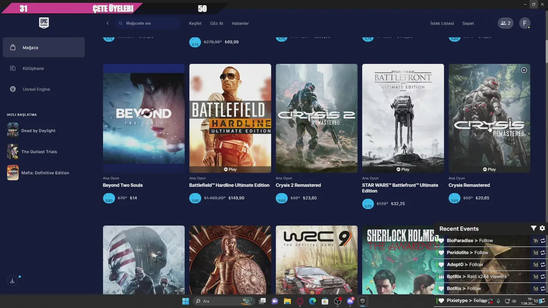Viewport: 548px width, 308px height.
Task: Switch to the Göz At tab
Action: pos(217,24)
